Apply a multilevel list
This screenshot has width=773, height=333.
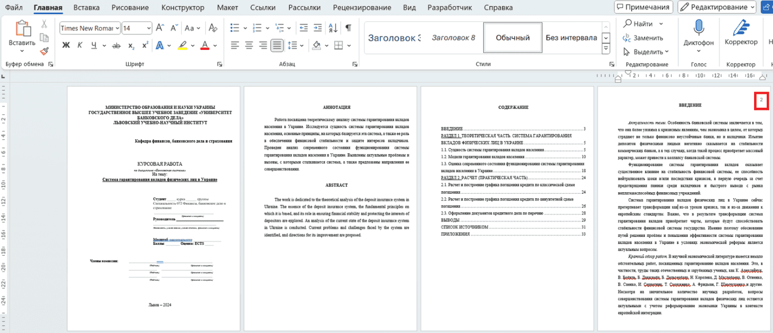280,28
